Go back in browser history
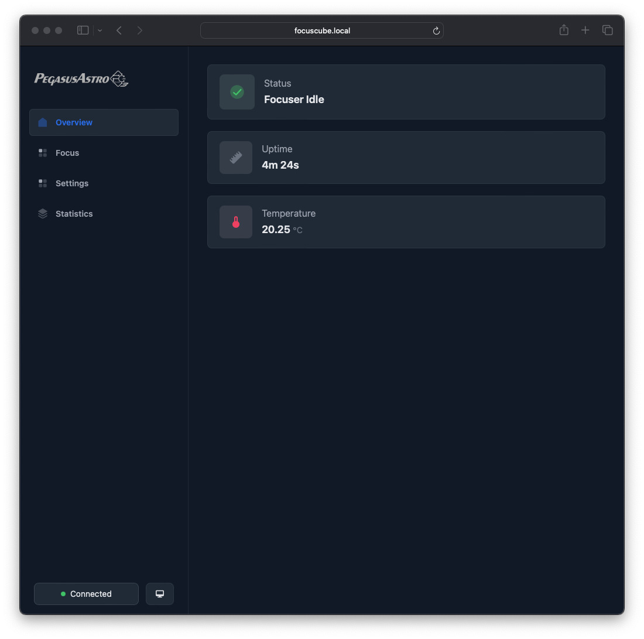The image size is (644, 639). pyautogui.click(x=119, y=30)
